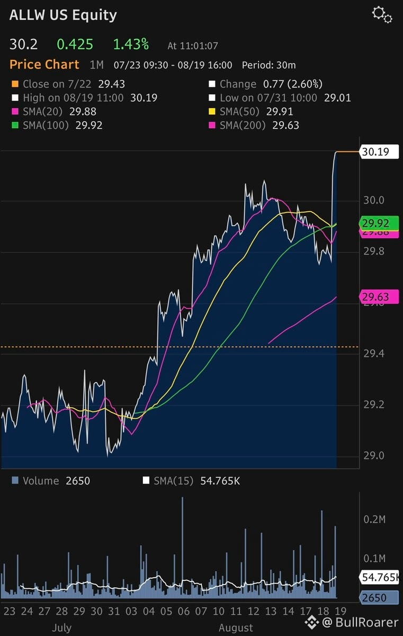Click date 13 on the time axis
Viewport: 403px width, 636px height.
(271, 611)
